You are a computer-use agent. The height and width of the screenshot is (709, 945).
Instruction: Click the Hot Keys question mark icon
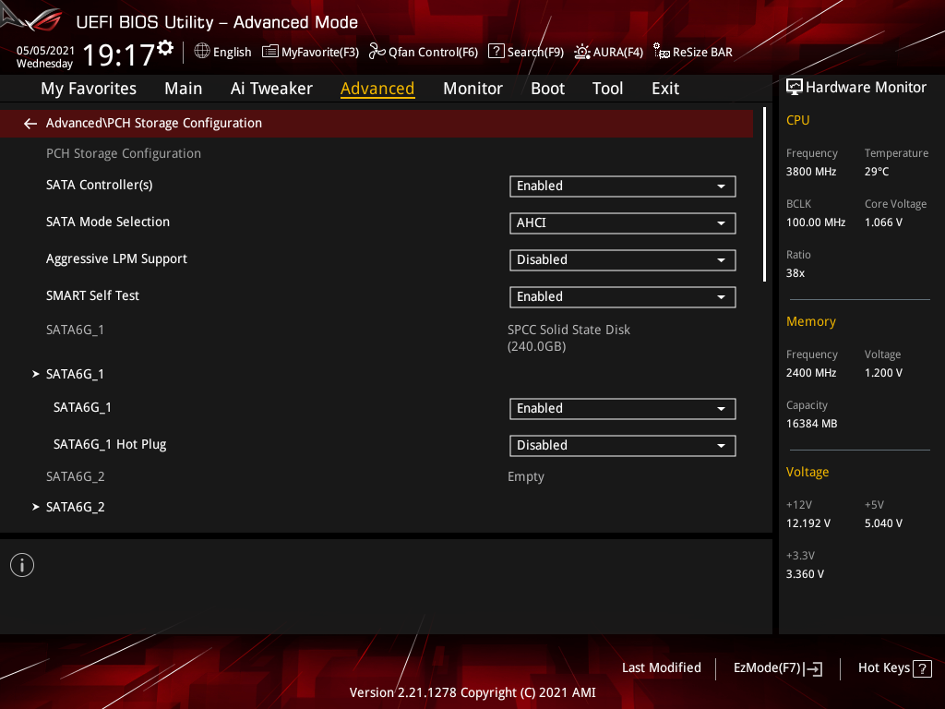(x=921, y=669)
